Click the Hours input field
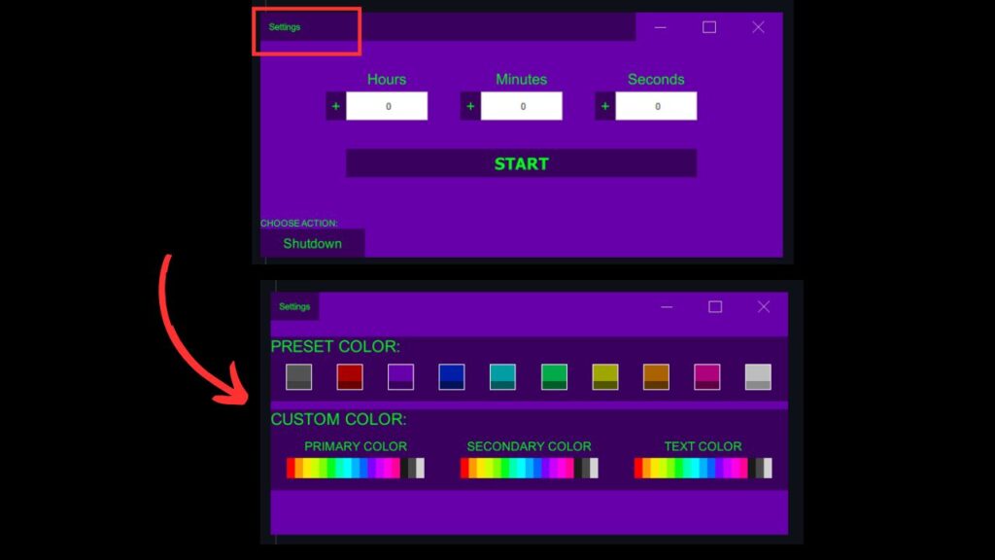 tap(387, 106)
